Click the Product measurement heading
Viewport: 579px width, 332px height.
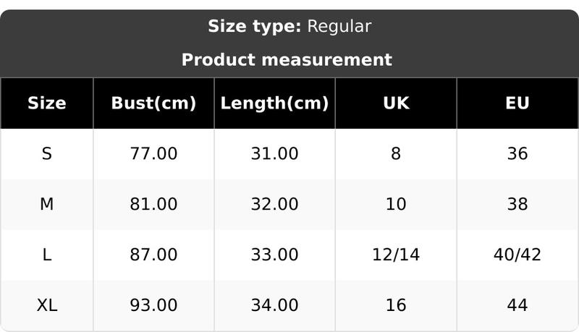287,60
